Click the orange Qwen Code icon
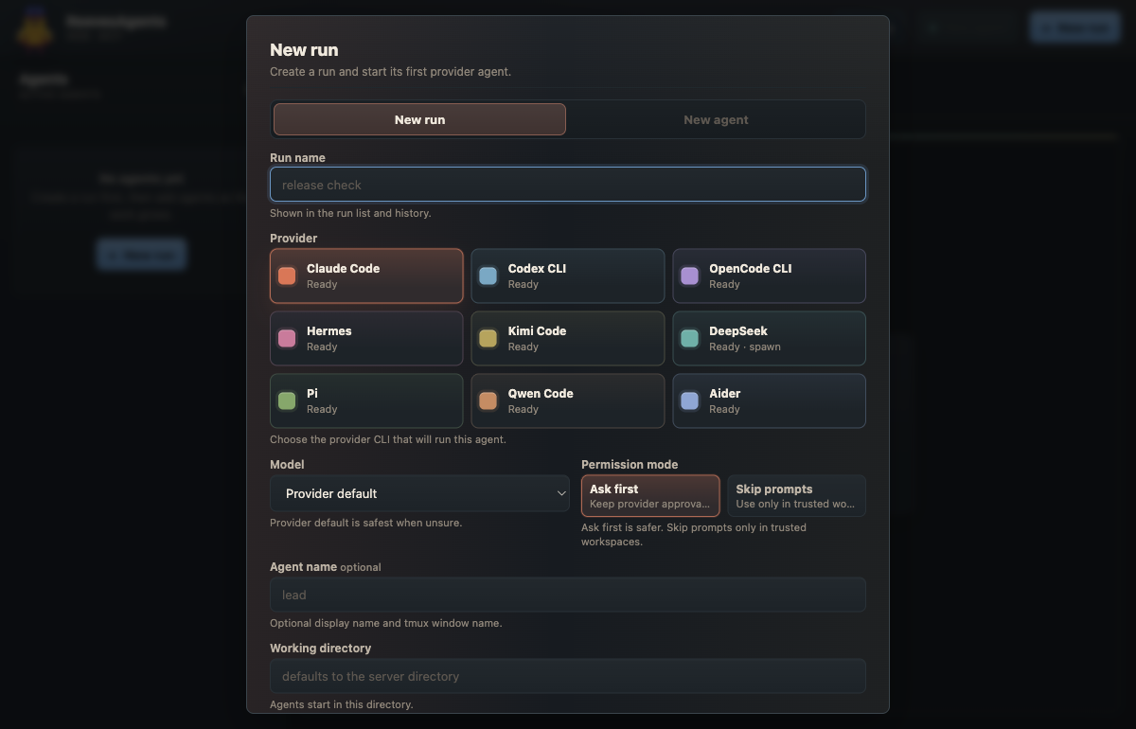The height and width of the screenshot is (729, 1136). (x=488, y=400)
